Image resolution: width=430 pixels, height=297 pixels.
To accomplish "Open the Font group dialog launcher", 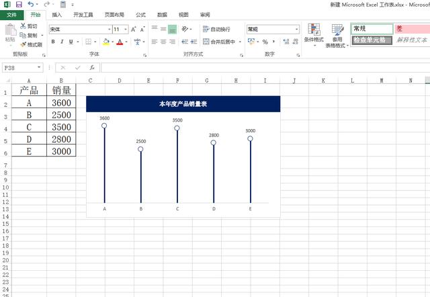I will 145,55.
